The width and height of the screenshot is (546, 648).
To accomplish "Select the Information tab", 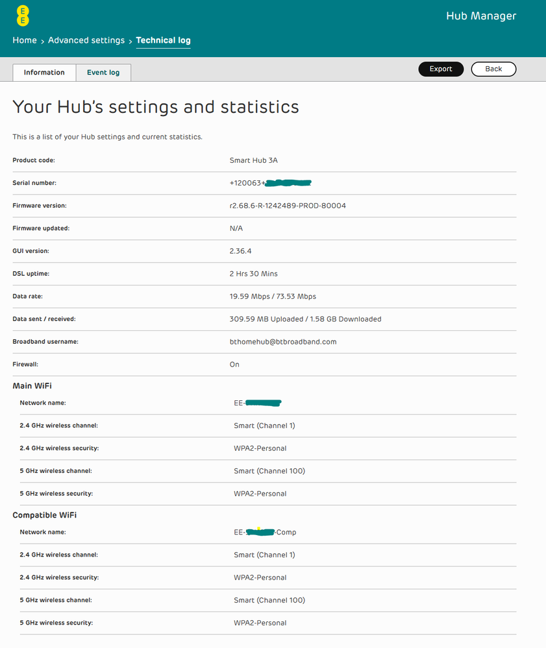I will (x=44, y=73).
